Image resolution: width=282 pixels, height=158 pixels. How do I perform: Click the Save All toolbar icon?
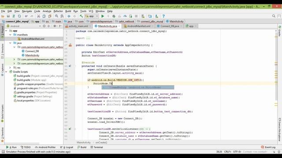pos(8,16)
